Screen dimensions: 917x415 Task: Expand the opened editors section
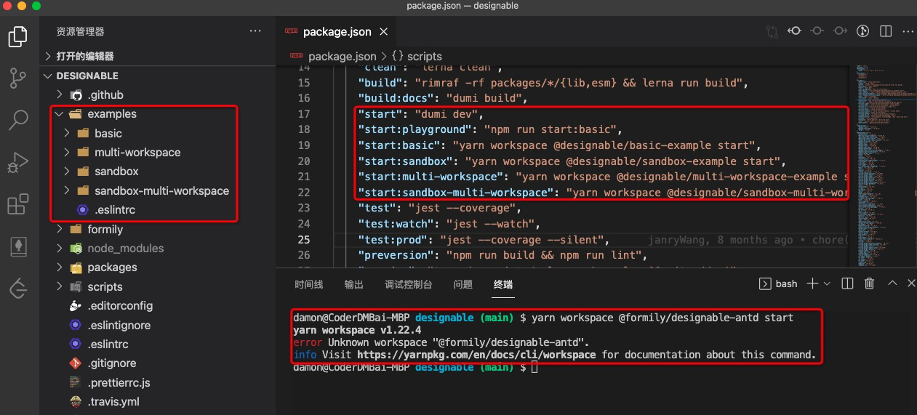(48, 56)
